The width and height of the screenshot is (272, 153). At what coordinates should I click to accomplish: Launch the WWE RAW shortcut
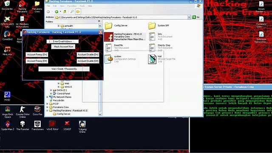click(52, 126)
